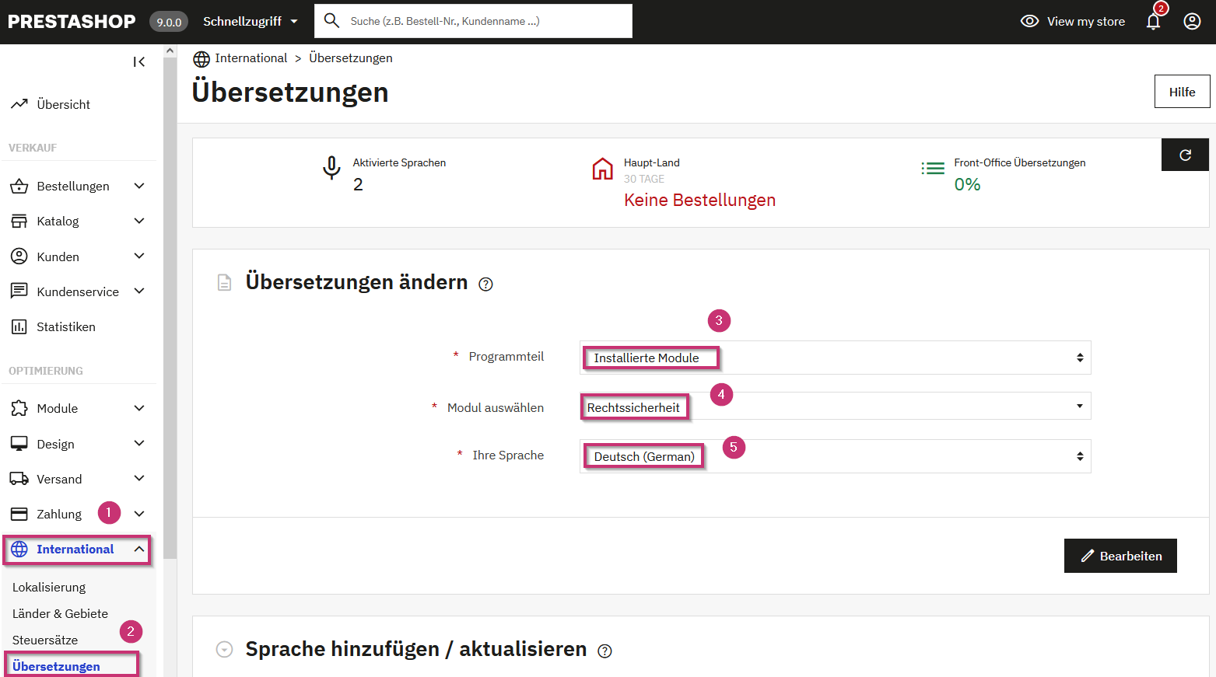Click the refresh statistics icon button
Viewport: 1216px width, 677px height.
[1184, 155]
